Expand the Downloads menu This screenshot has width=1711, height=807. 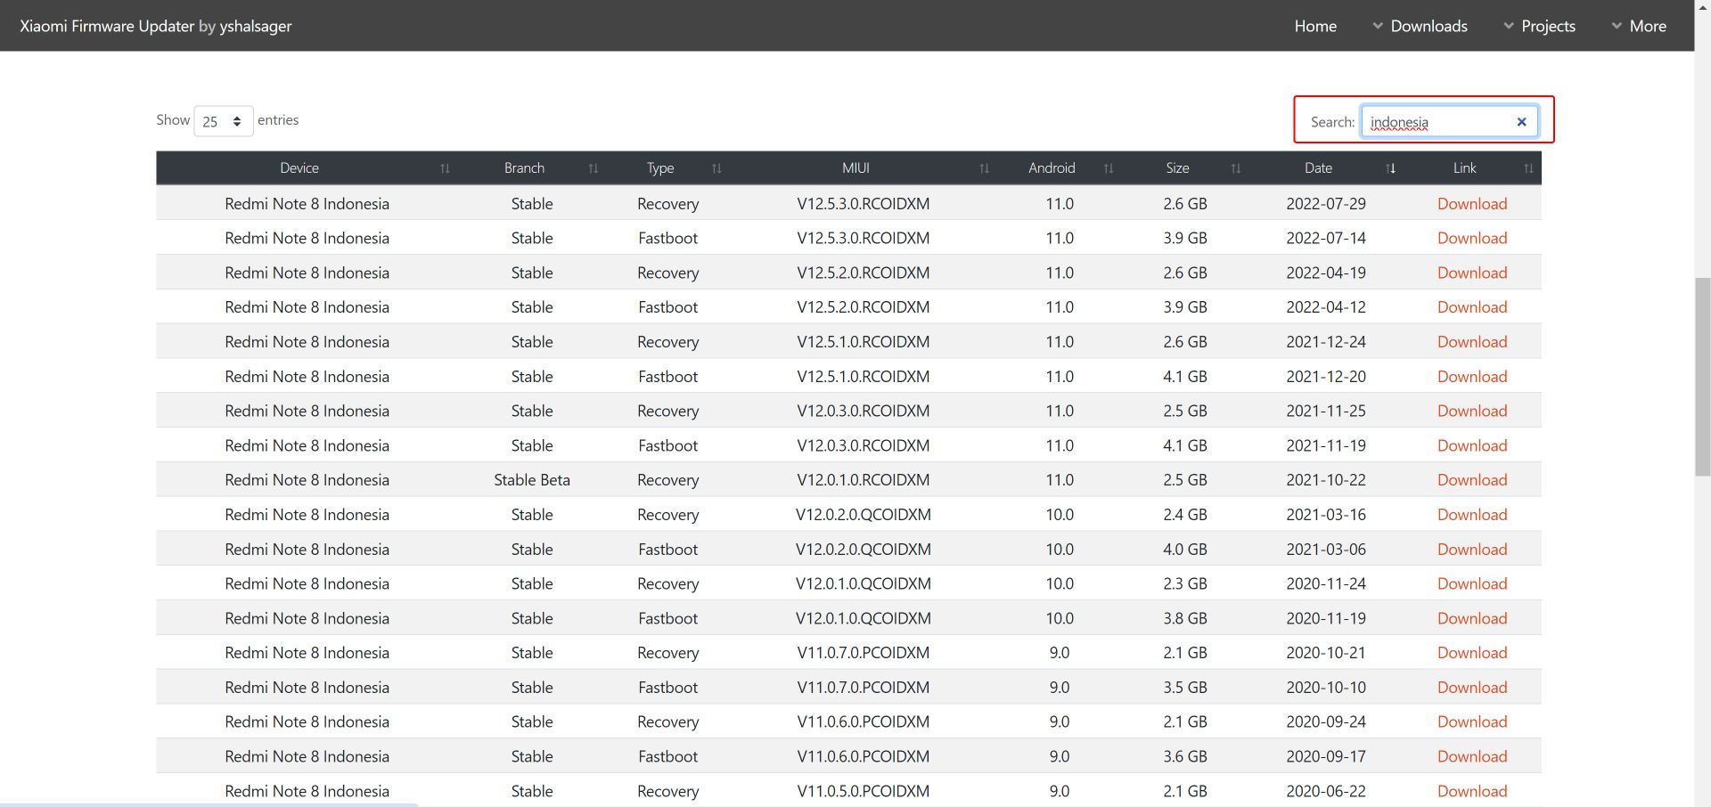pyautogui.click(x=1420, y=26)
